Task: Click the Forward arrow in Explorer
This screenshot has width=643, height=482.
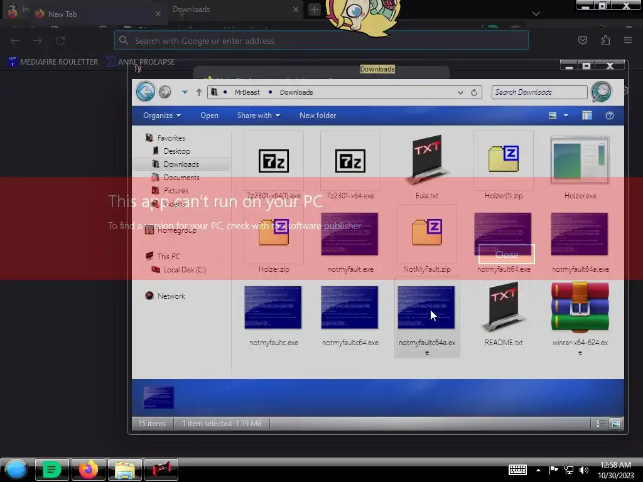Action: [x=165, y=92]
